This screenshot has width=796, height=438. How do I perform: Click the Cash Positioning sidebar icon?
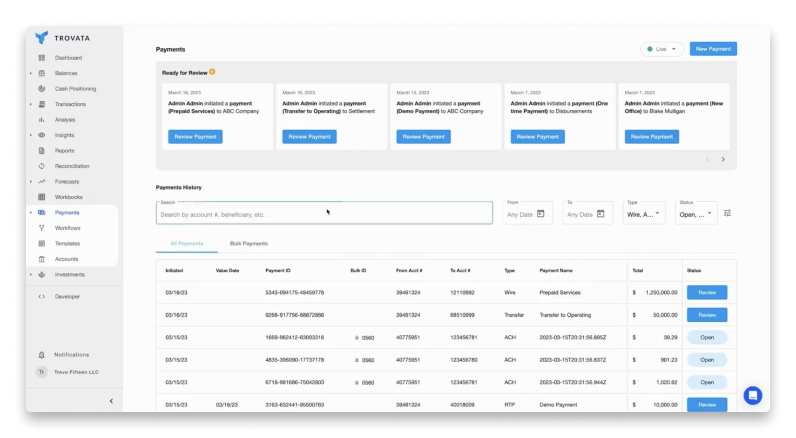pyautogui.click(x=41, y=89)
